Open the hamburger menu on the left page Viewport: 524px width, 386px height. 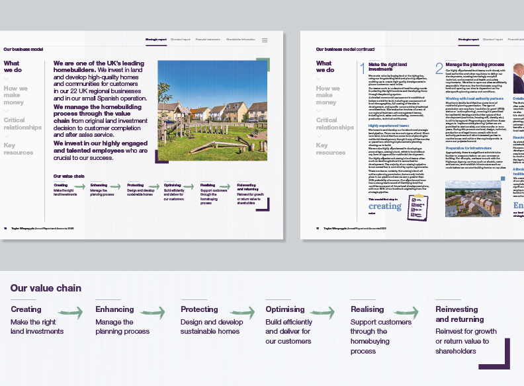coord(265,40)
